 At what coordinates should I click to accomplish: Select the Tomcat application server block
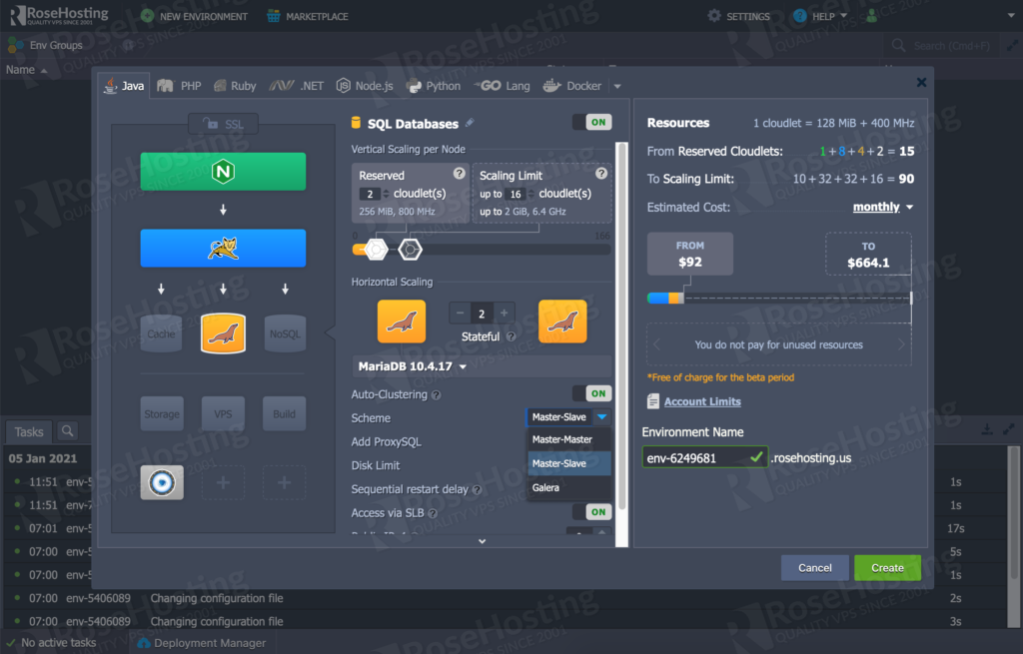pos(223,248)
